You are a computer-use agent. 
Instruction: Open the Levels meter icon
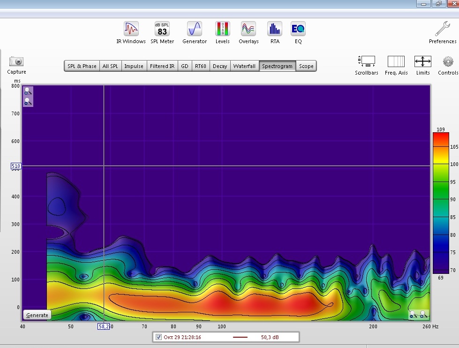(222, 29)
